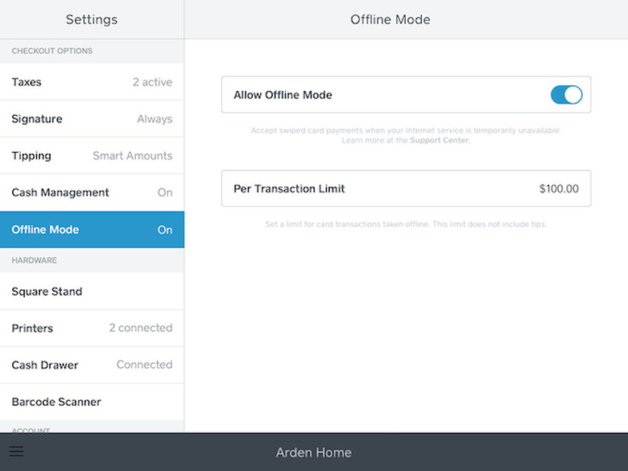Edit the Per Transaction Limit field
This screenshot has height=471, width=628.
click(x=406, y=188)
